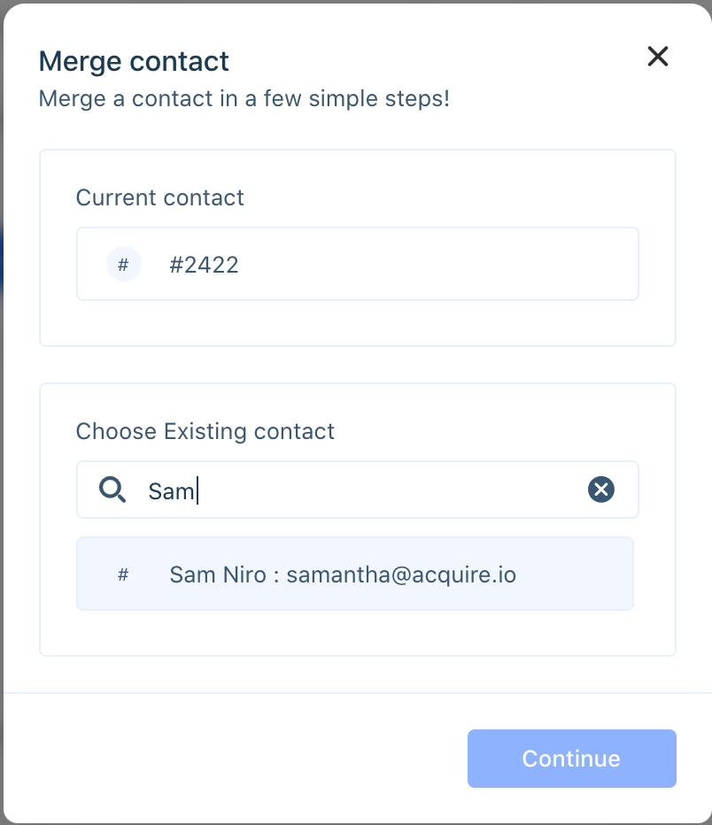
Task: Close the Merge contact dialog
Action: coord(657,57)
